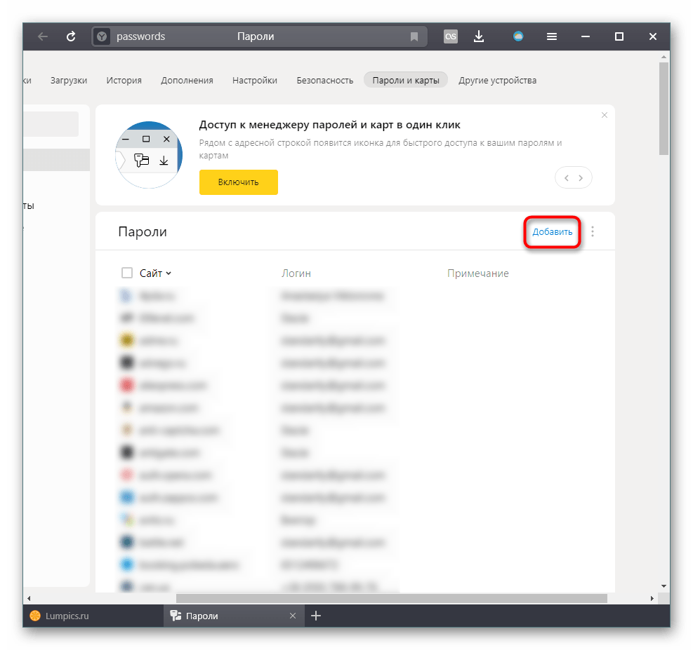
Task: Open the Настройки tab
Action: [255, 80]
